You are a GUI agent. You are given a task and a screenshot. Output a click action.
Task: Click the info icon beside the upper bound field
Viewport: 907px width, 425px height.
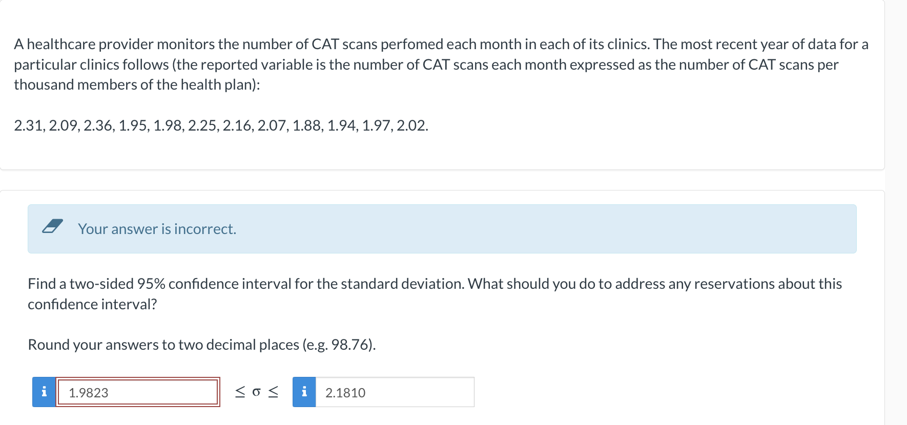(304, 392)
